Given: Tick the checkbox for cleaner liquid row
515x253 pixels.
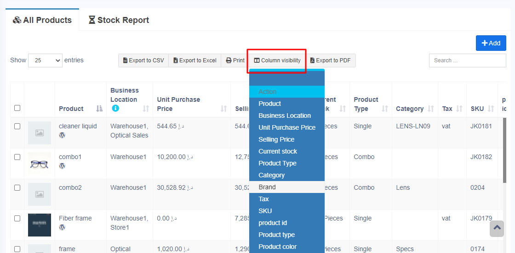Looking at the screenshot, I should (x=17, y=126).
